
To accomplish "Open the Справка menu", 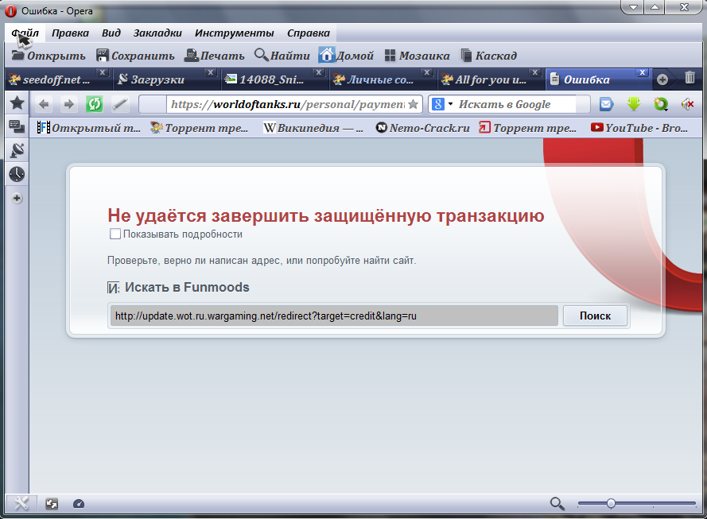I will click(309, 33).
